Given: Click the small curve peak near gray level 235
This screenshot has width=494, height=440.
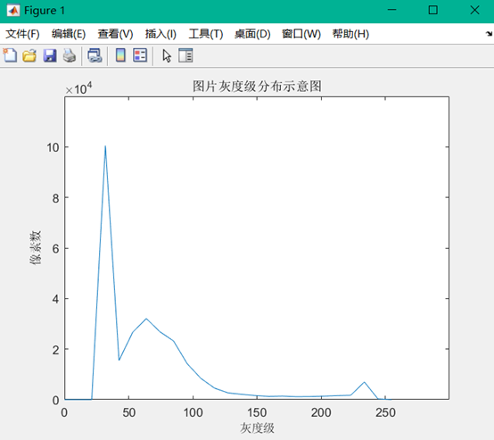Looking at the screenshot, I should (x=364, y=382).
